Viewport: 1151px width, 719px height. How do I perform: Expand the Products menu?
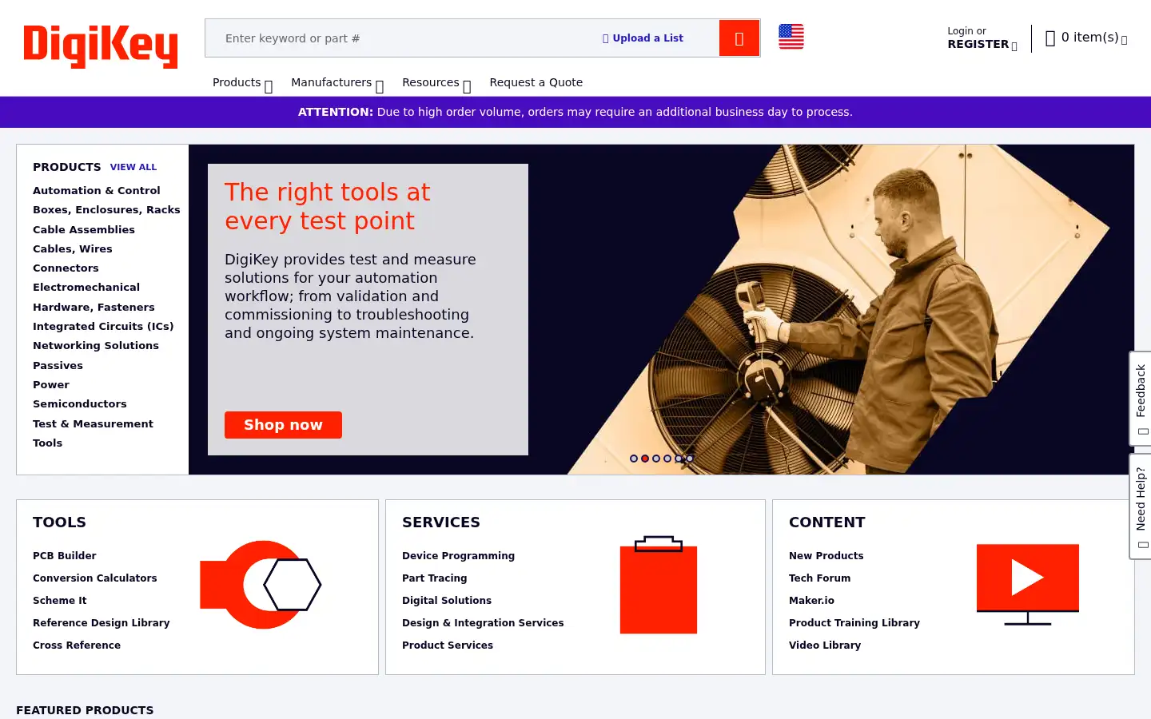coord(242,83)
